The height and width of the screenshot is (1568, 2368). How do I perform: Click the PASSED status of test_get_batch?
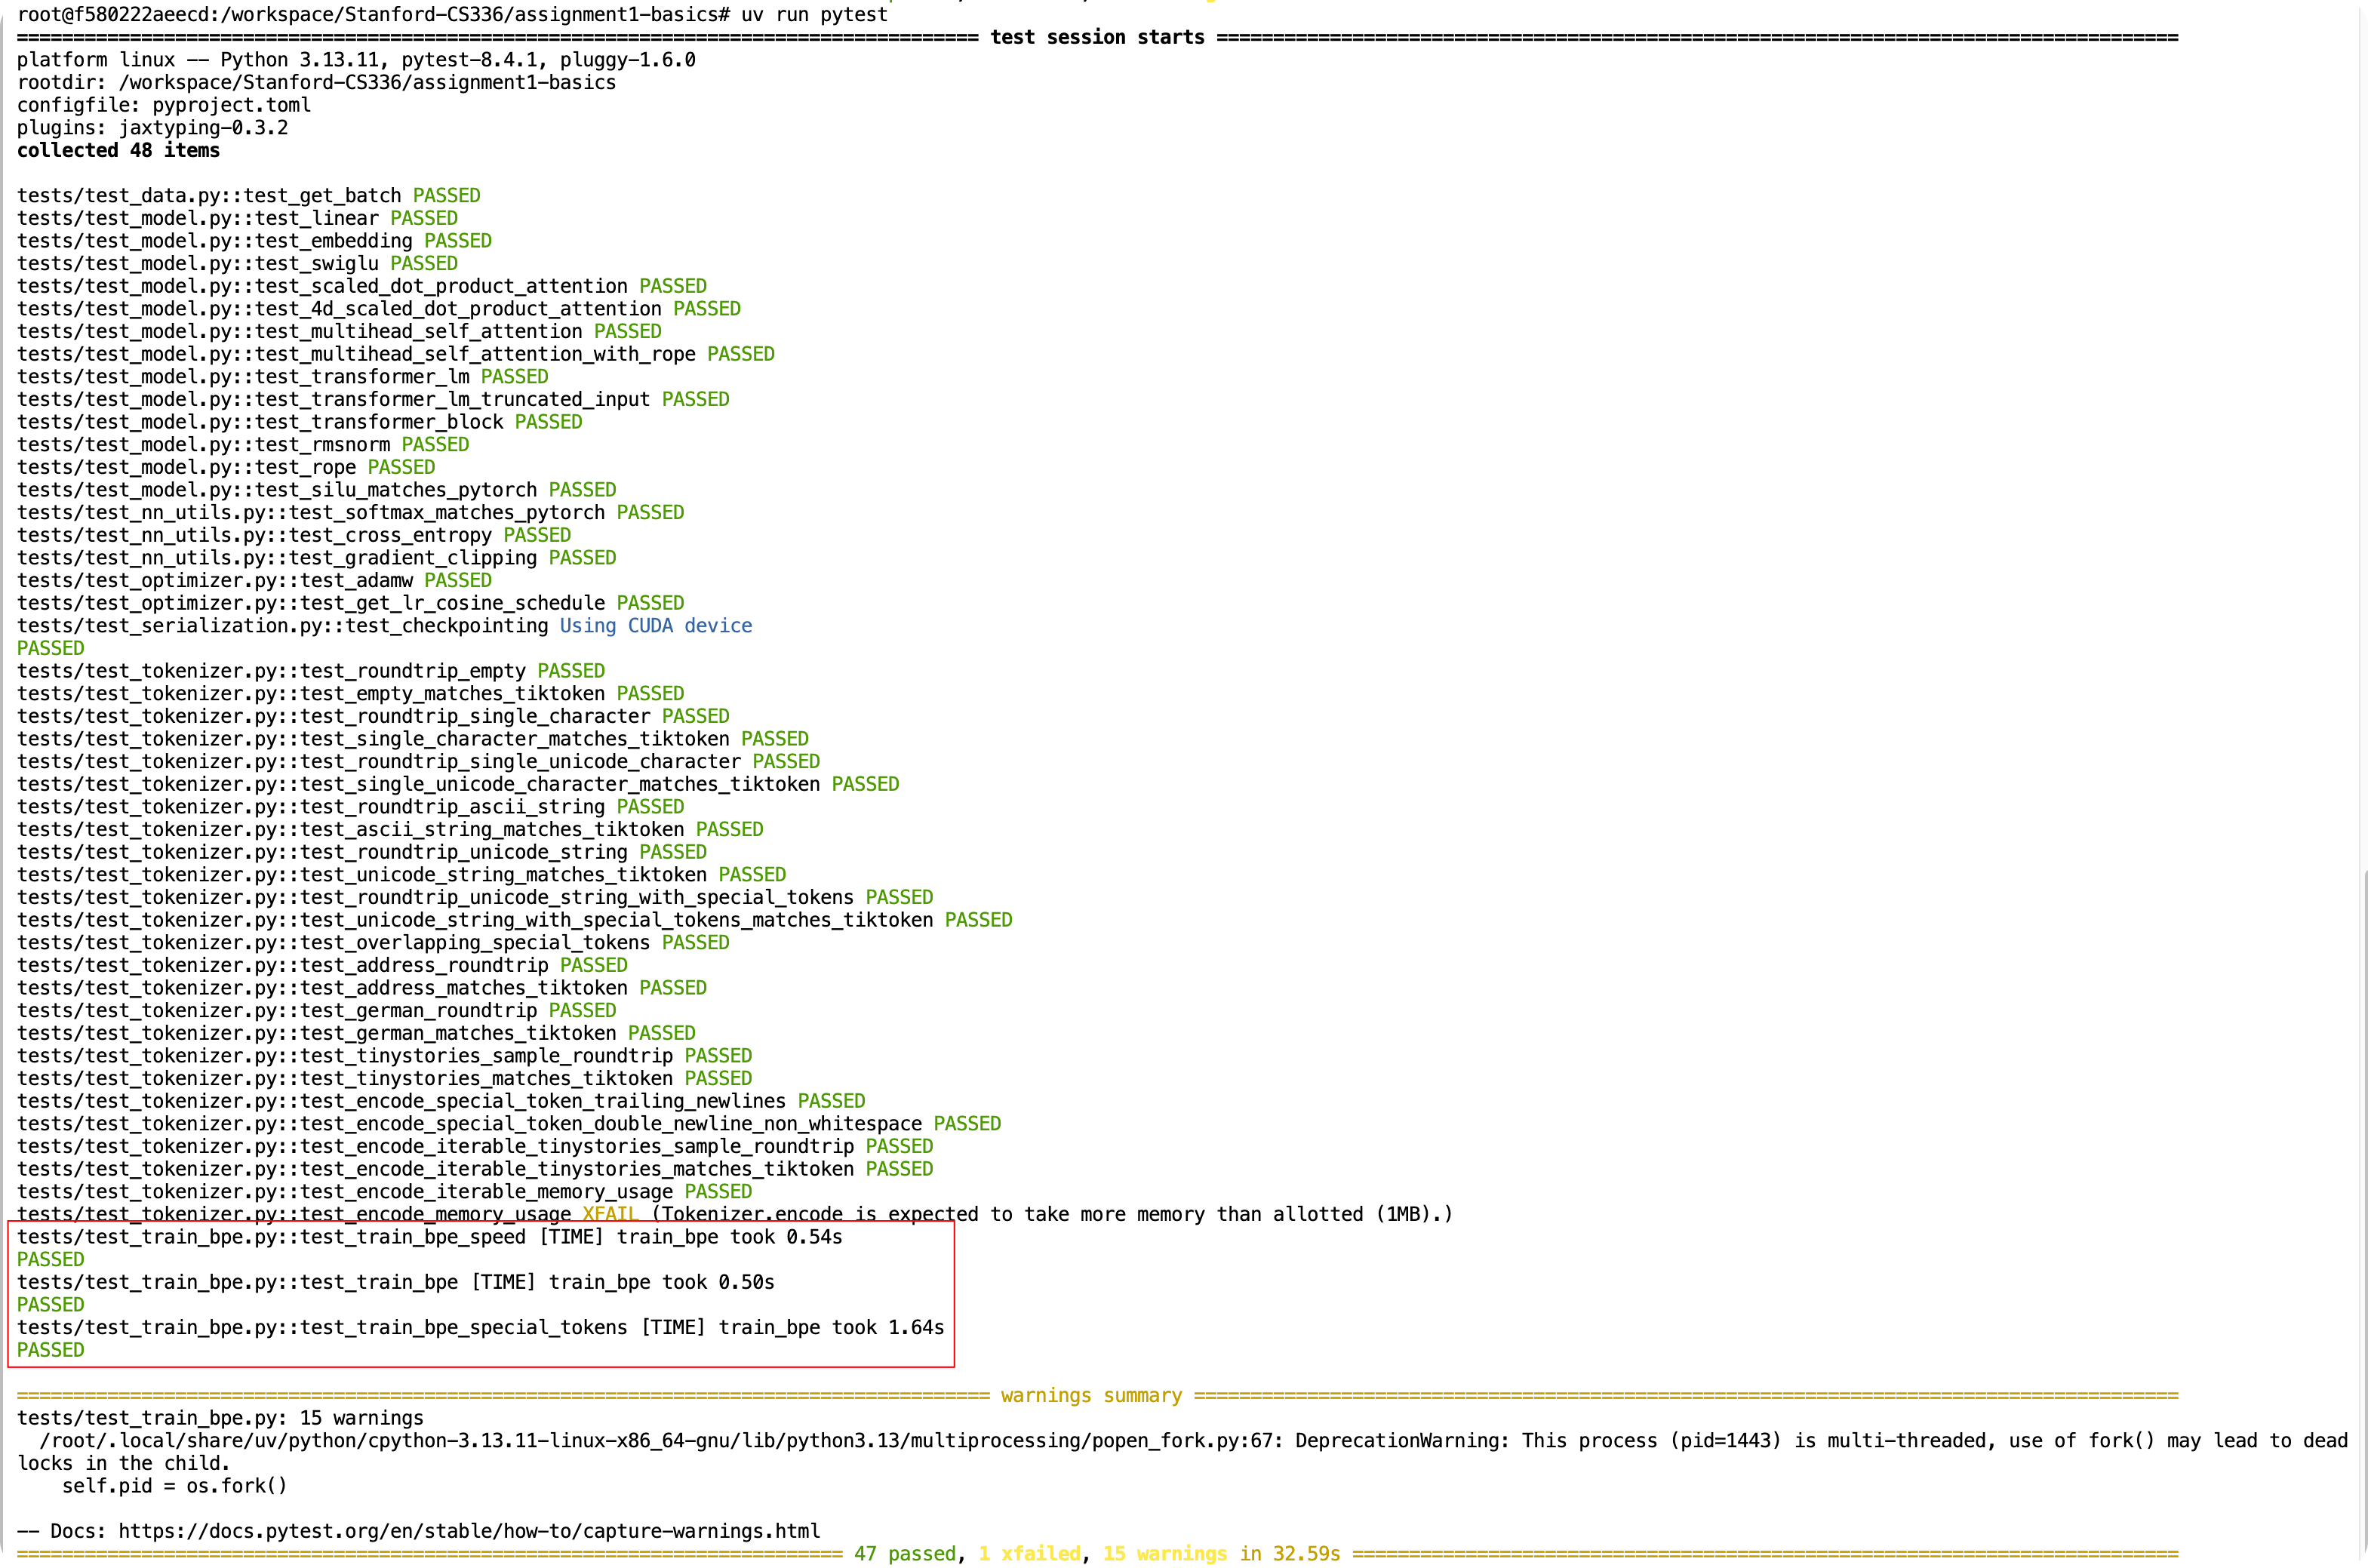446,196
